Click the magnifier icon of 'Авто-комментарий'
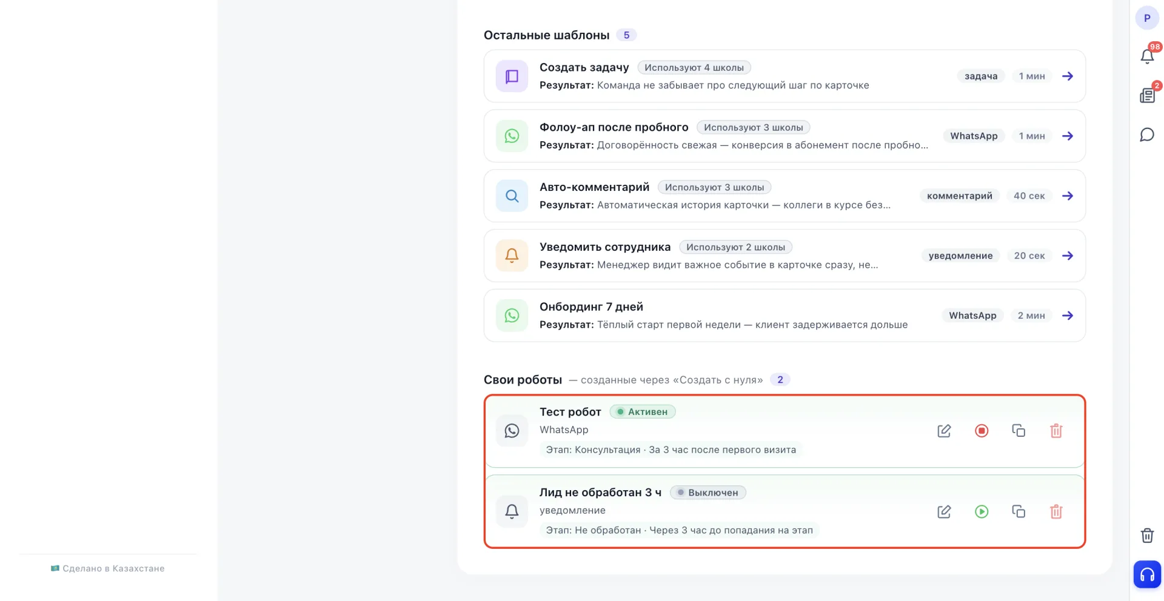Image resolution: width=1164 pixels, height=601 pixels. [x=512, y=196]
